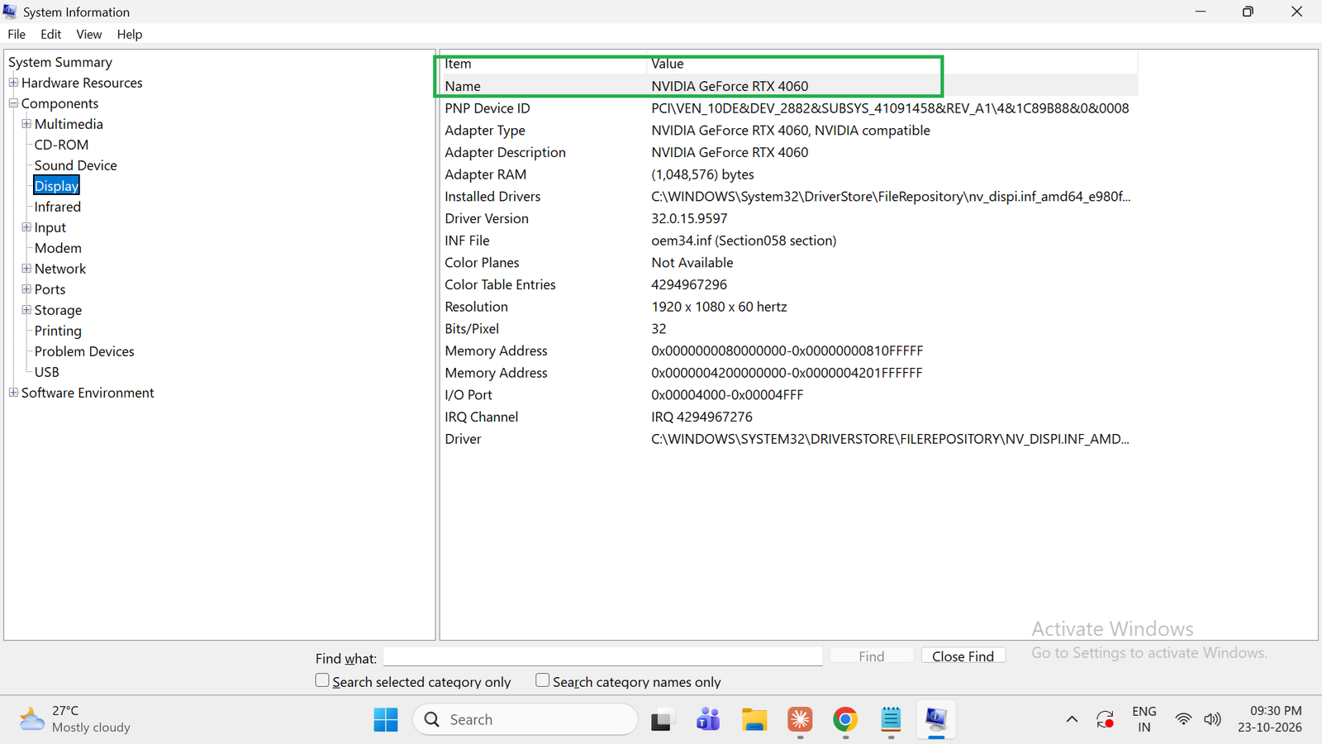Open the Notepad taskbar icon
The image size is (1322, 744).
[891, 719]
